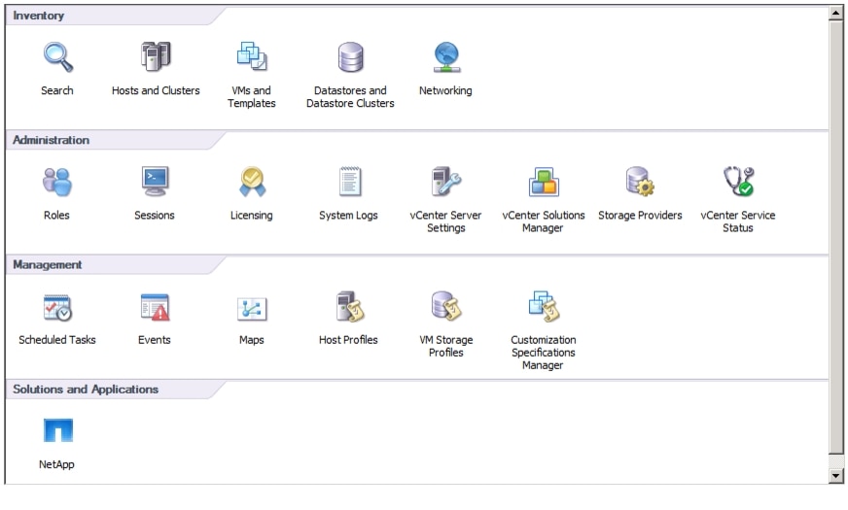Open Hosts and Clusters view
This screenshot has width=848, height=510.
(156, 56)
